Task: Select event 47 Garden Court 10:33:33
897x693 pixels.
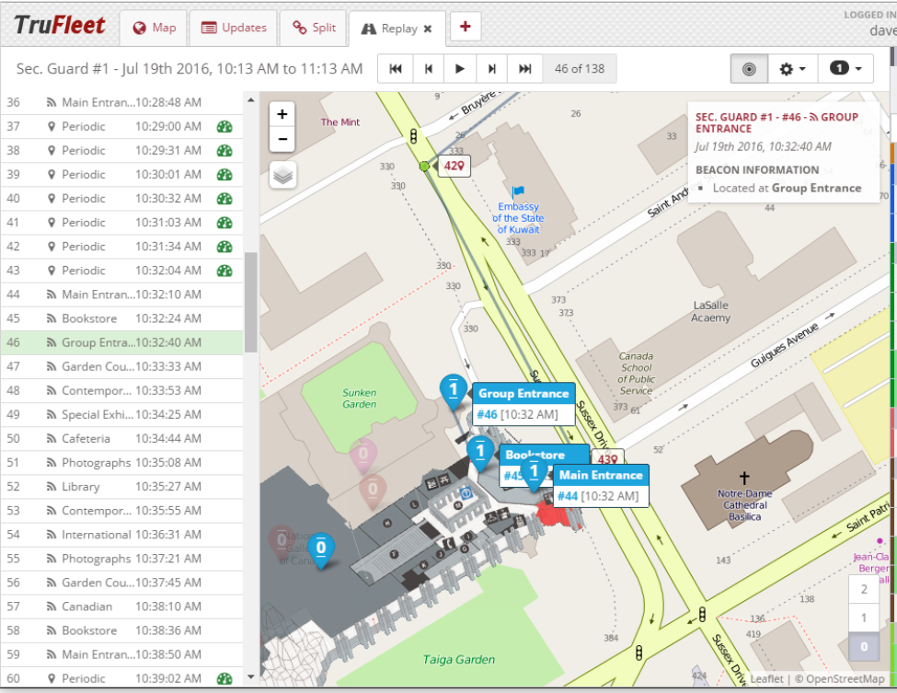Action: coord(121,367)
